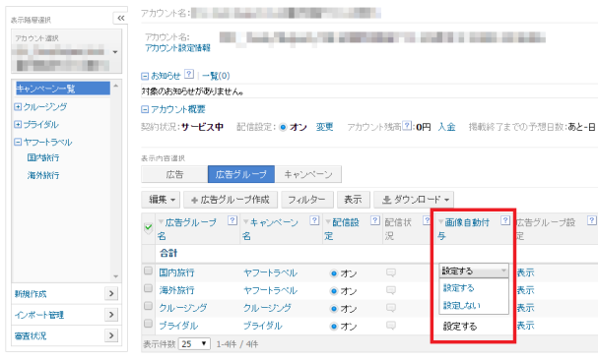This screenshot has height=362, width=598.
Task: Select 海外旅行 in the sidebar tree
Action: [x=43, y=175]
